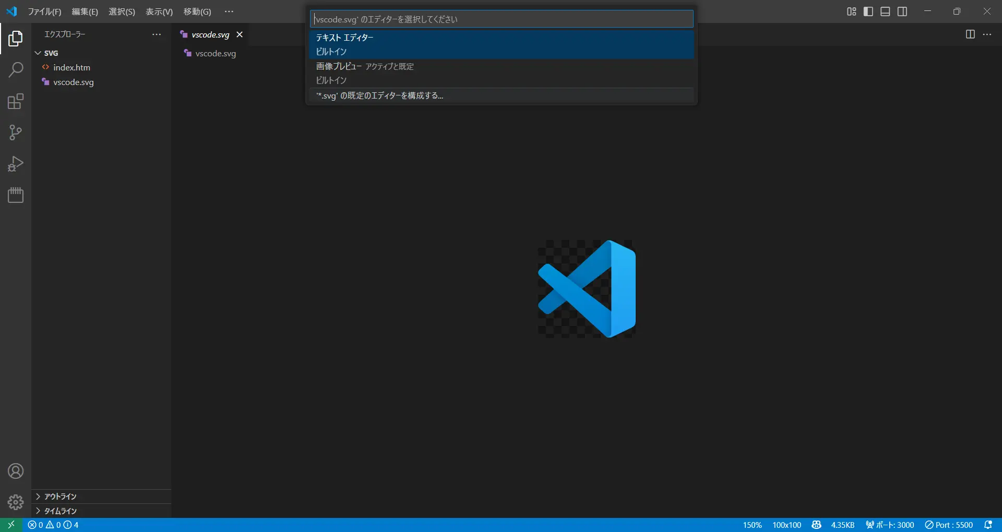
Task: Click the 150% zoom status item
Action: click(x=752, y=525)
